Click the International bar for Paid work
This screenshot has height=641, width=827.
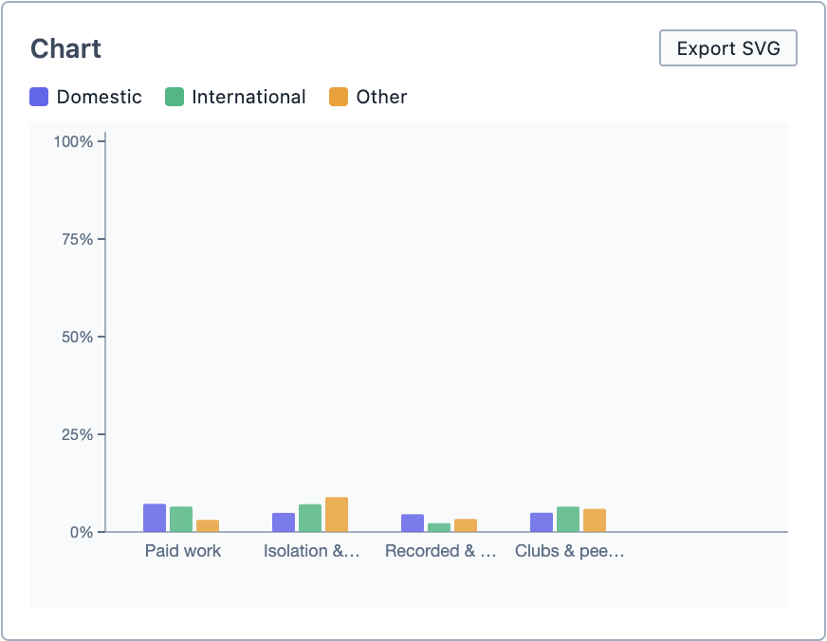pos(181,520)
